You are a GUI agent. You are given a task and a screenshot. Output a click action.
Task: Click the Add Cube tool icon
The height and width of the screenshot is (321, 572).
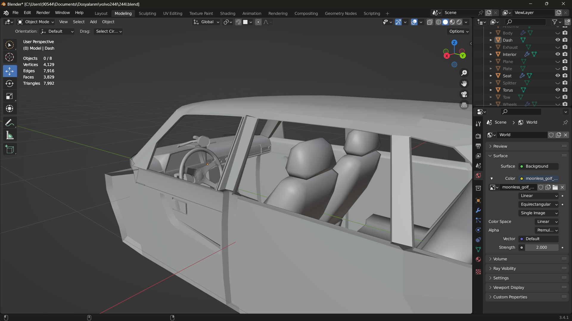[10, 149]
